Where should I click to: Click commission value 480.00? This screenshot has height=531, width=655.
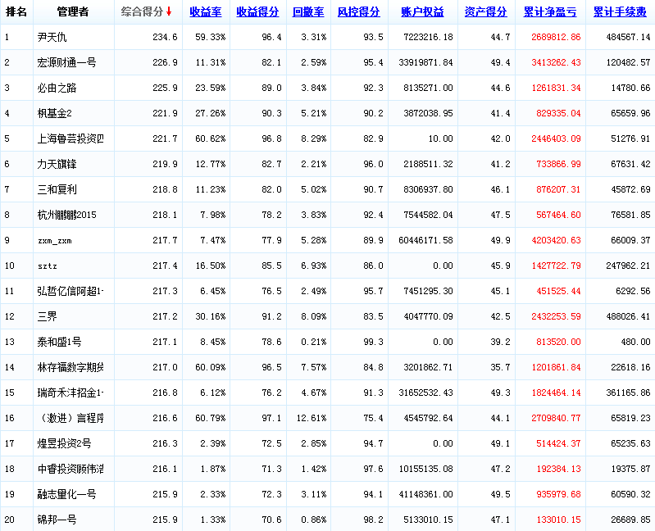pyautogui.click(x=636, y=342)
